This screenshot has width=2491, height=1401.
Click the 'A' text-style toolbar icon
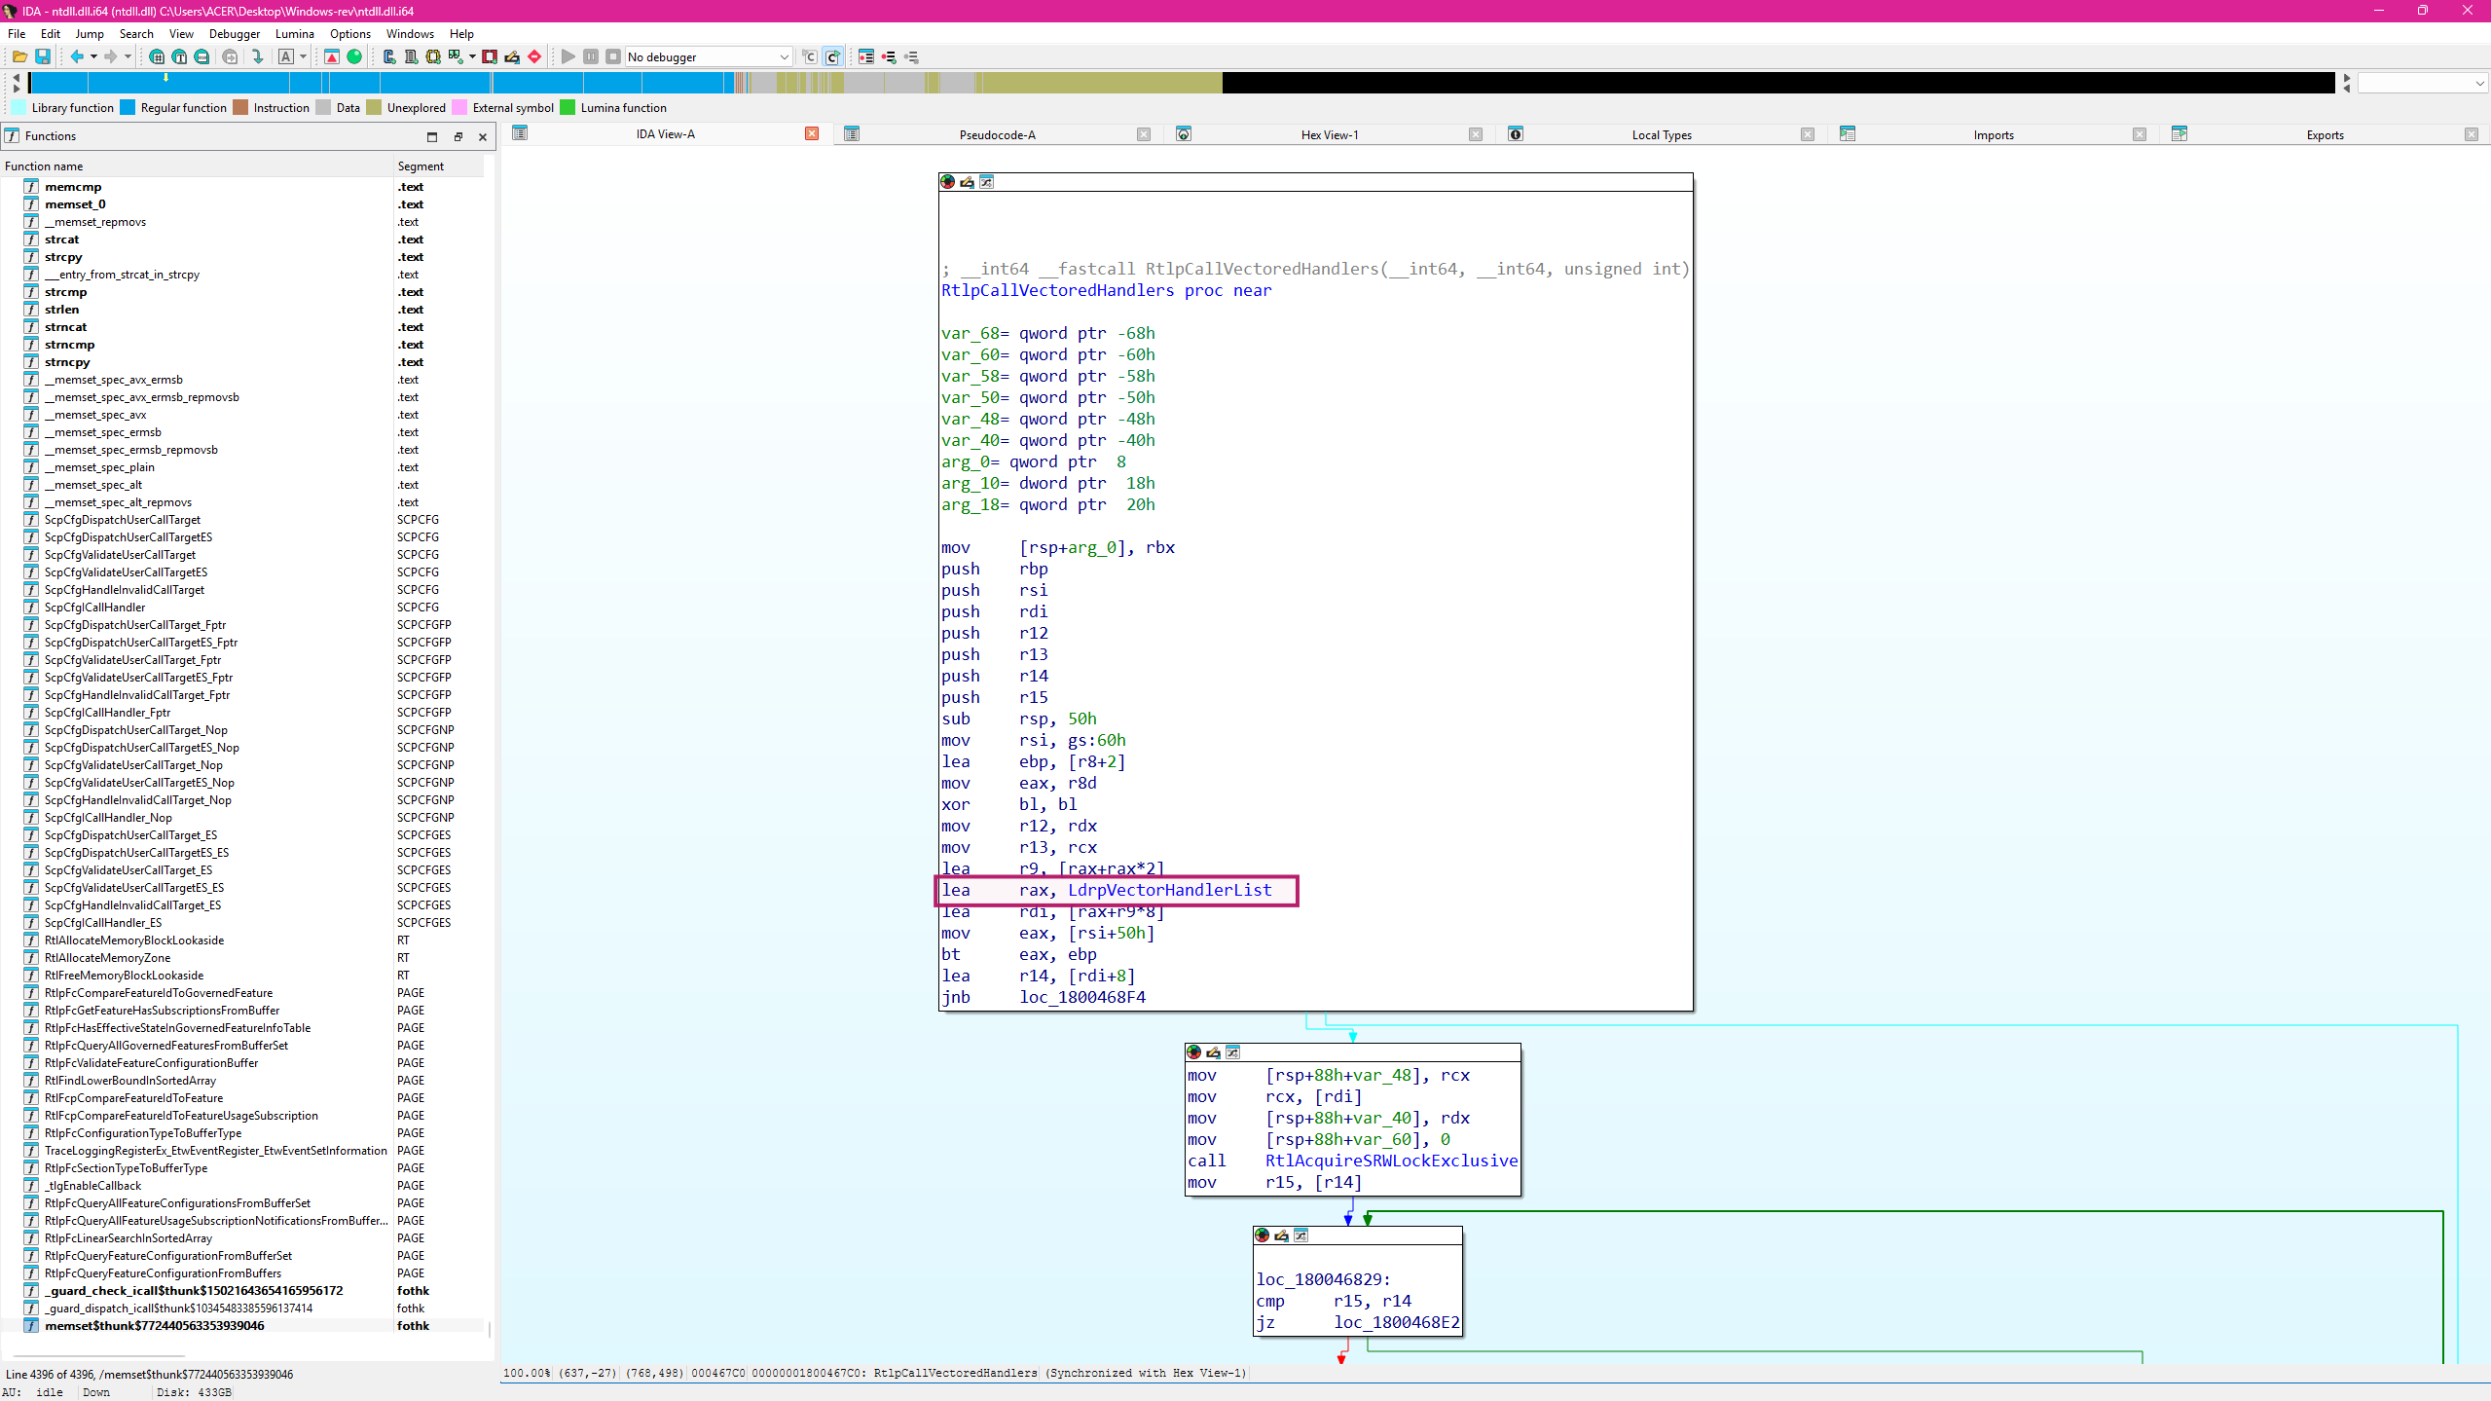pos(286,56)
